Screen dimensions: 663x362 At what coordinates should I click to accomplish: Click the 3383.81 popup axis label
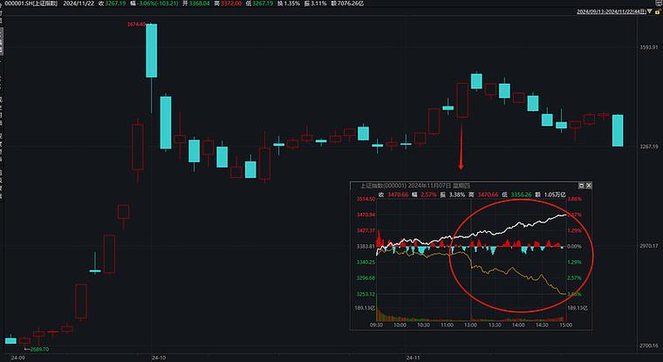366,246
